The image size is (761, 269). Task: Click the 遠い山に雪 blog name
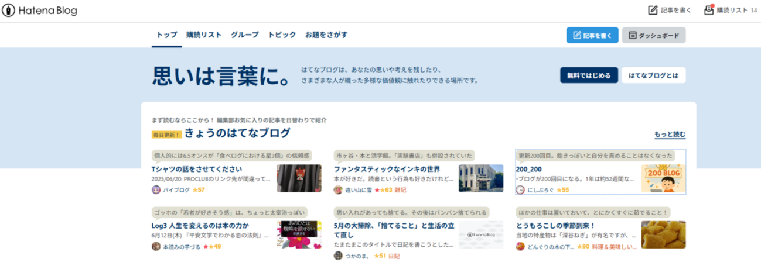pyautogui.click(x=359, y=190)
